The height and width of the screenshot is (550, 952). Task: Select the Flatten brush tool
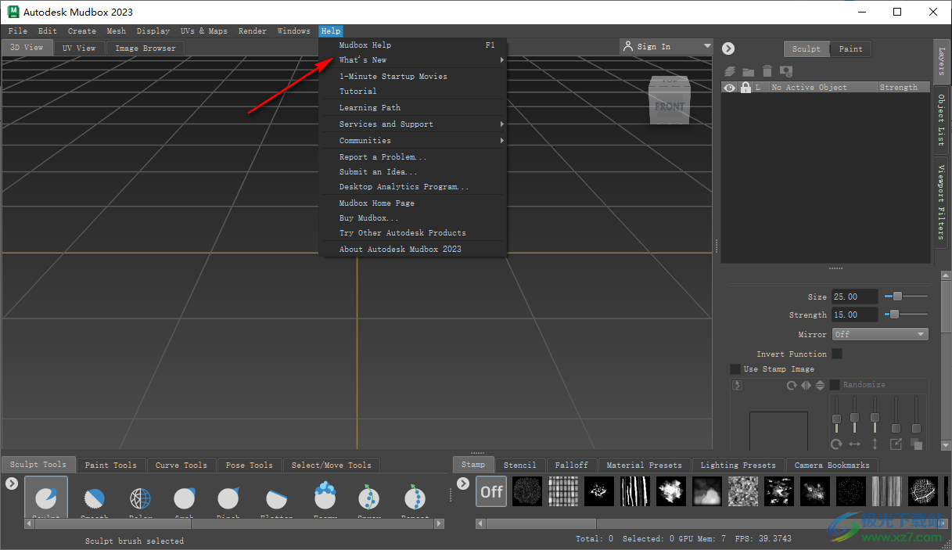pyautogui.click(x=276, y=498)
